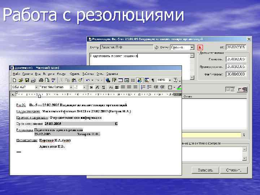Image resolution: width=260 pixels, height=195 pixels.
Task: Open the Tables and Borders toolbar icon
Action: (x=114, y=81)
